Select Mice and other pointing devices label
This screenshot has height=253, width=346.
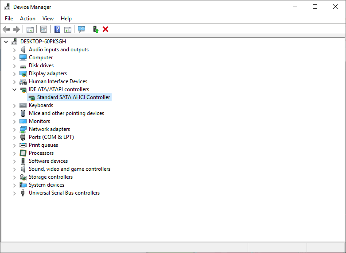66,113
